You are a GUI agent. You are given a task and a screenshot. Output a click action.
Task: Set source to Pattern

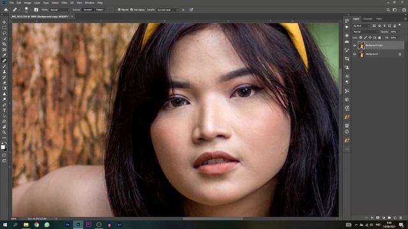coord(99,10)
